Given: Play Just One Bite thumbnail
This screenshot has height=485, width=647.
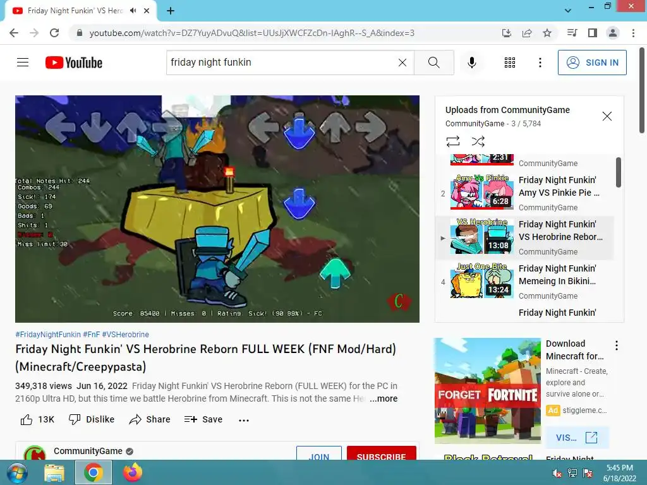Looking at the screenshot, I should point(482,280).
